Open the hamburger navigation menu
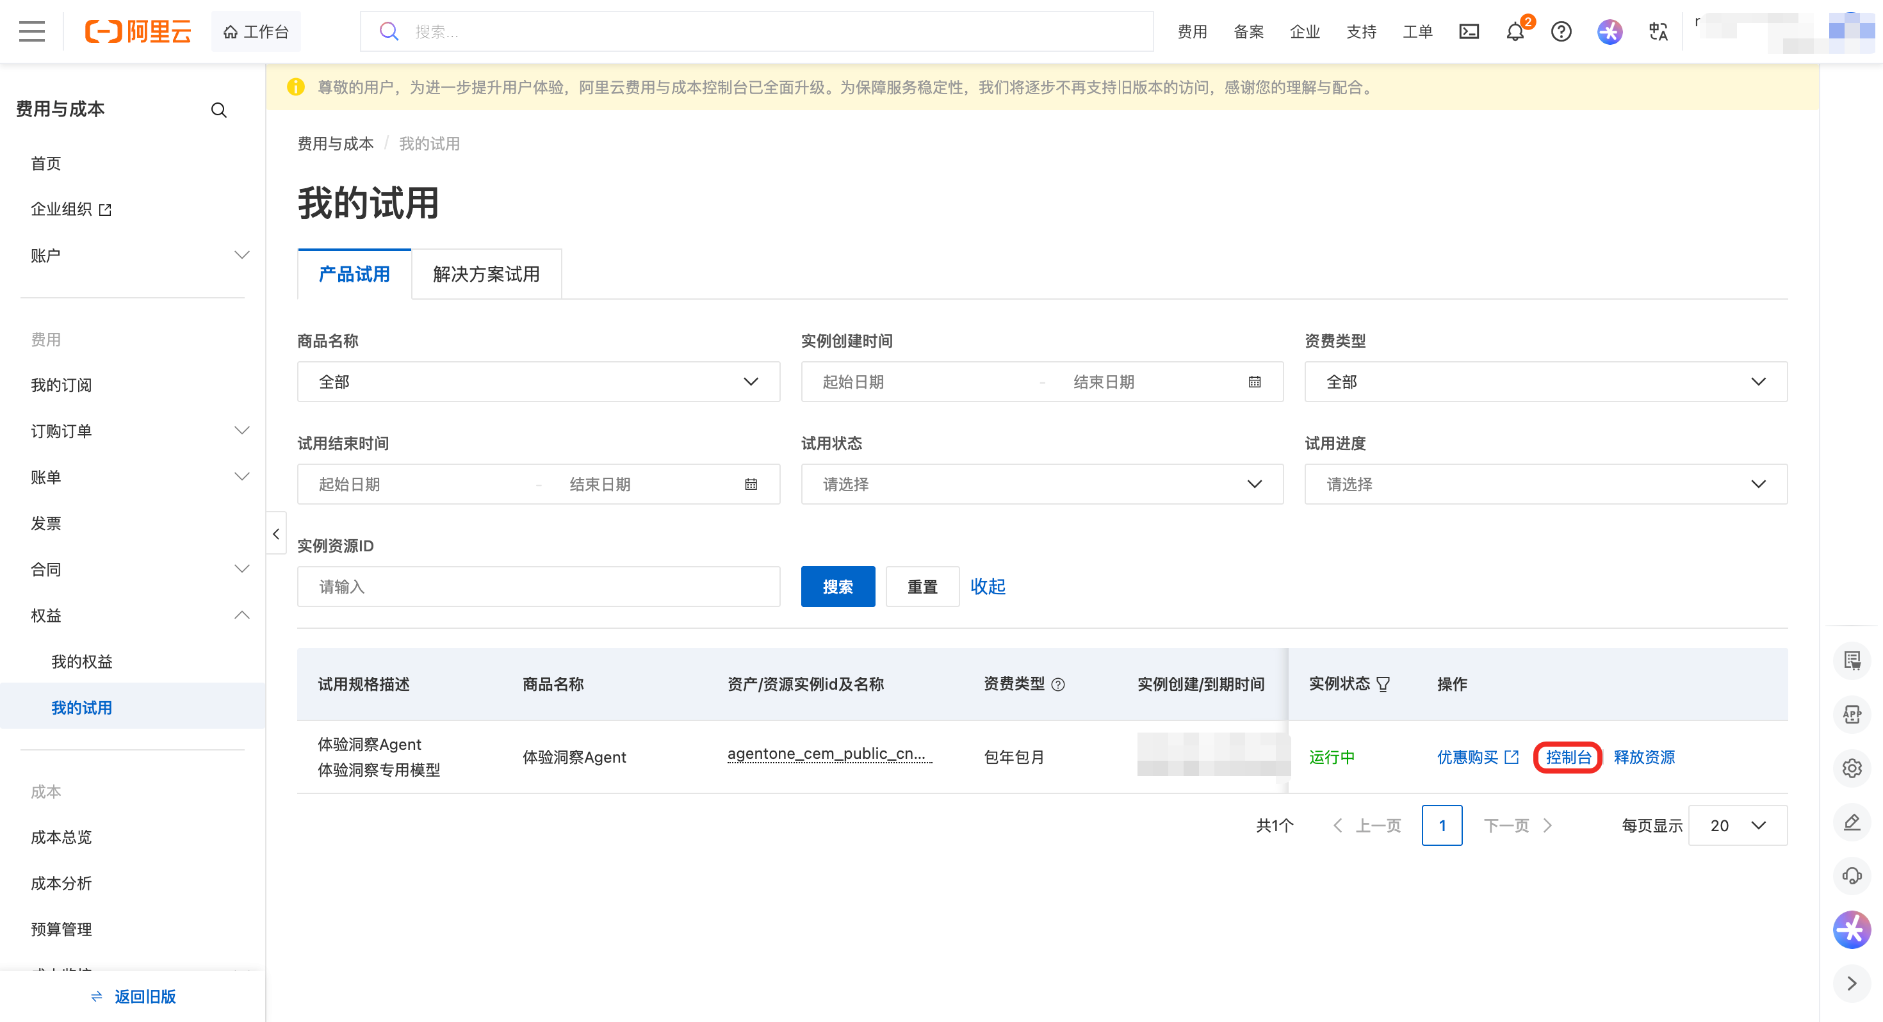Viewport: 1883px width, 1022px height. [x=31, y=31]
